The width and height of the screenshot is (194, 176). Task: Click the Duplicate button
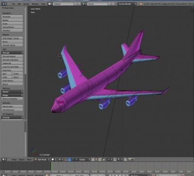(12, 70)
